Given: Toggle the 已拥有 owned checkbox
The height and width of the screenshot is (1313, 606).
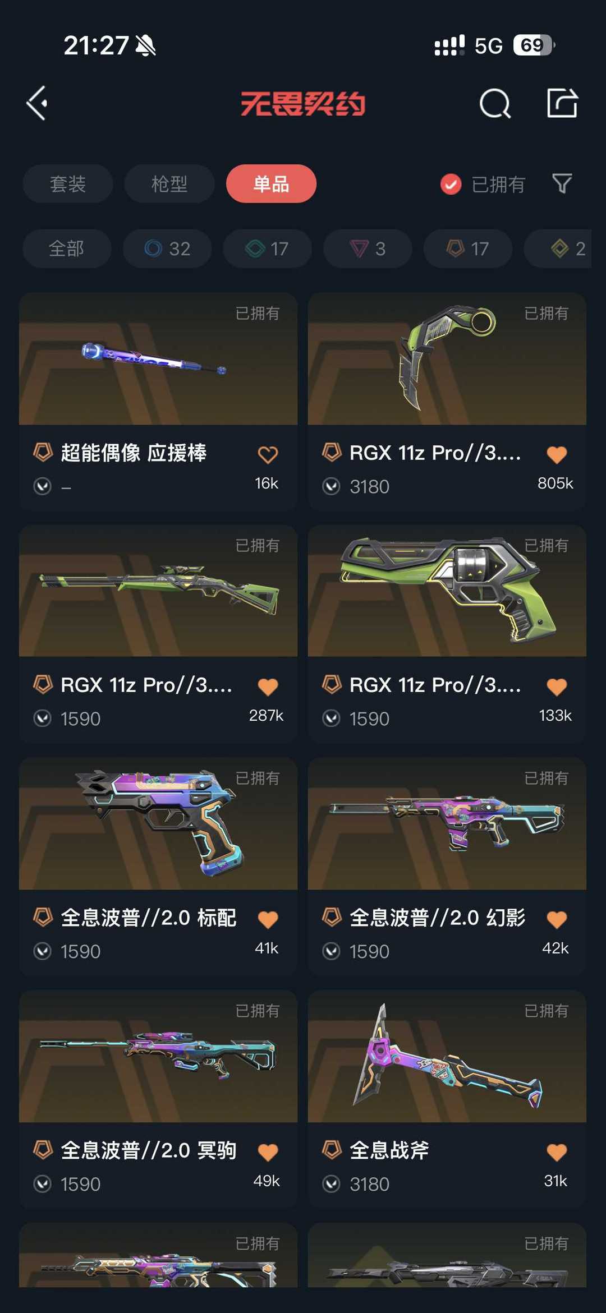Looking at the screenshot, I should click(x=451, y=184).
